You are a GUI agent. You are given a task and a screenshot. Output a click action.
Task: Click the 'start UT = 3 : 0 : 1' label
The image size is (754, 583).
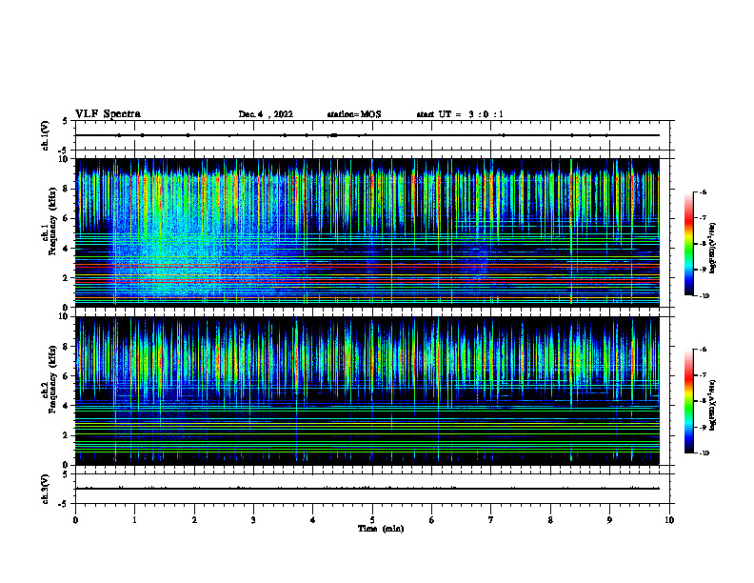[x=460, y=114]
